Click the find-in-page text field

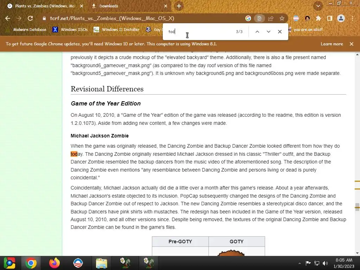pos(200,32)
